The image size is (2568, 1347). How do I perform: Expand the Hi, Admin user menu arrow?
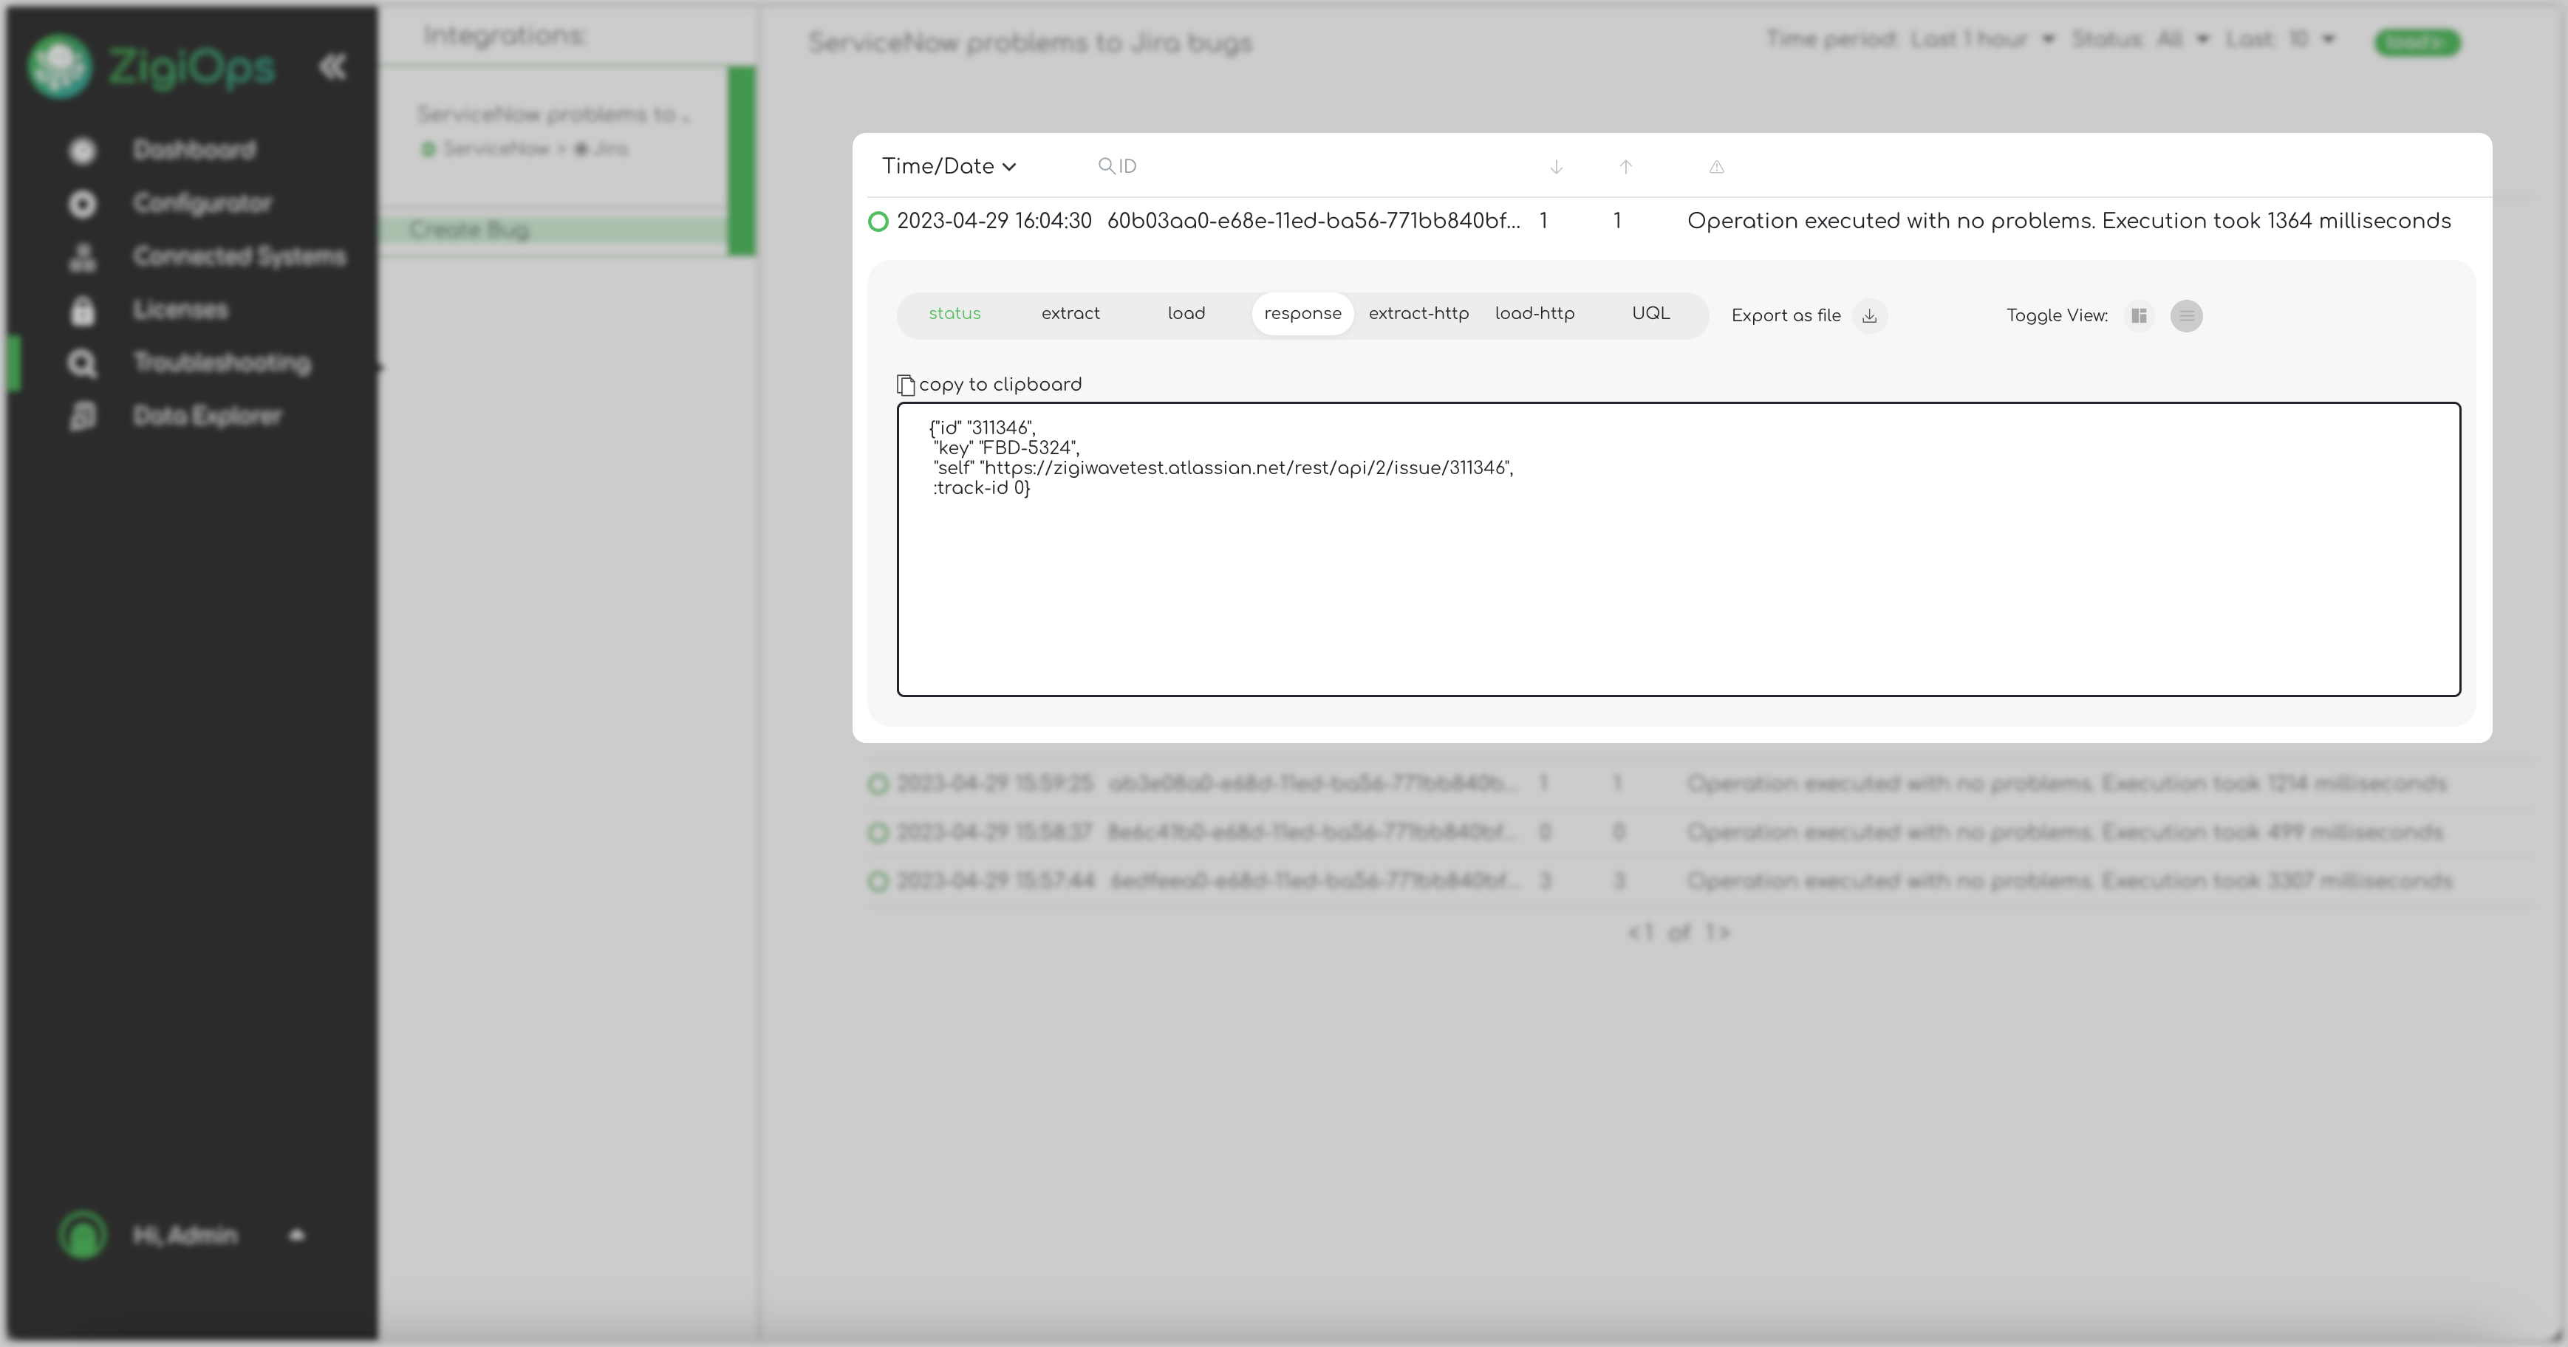pos(296,1235)
